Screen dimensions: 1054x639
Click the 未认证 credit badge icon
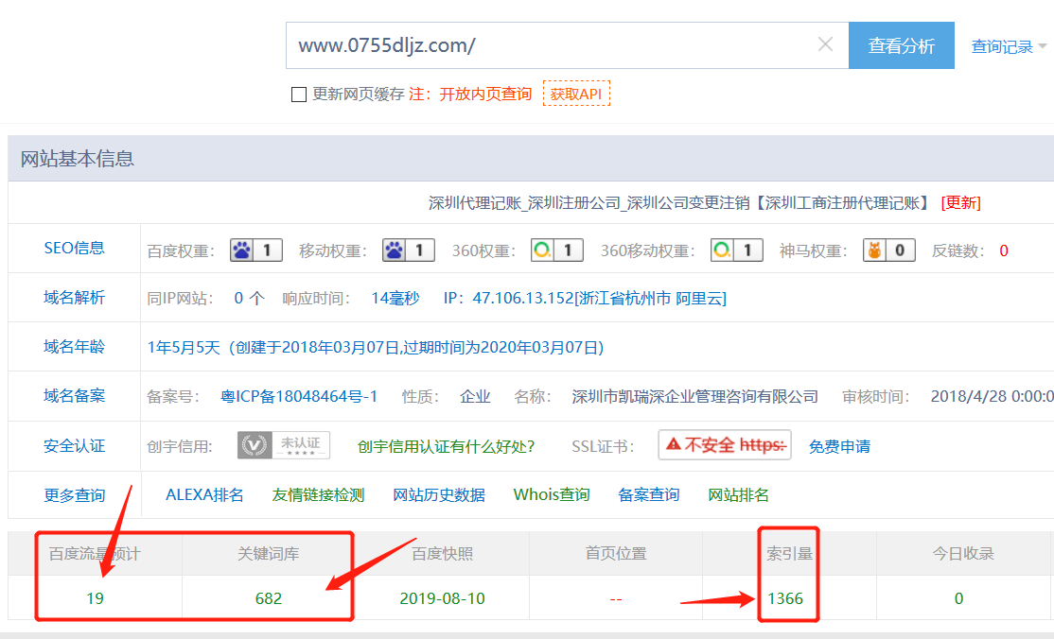pyautogui.click(x=284, y=445)
